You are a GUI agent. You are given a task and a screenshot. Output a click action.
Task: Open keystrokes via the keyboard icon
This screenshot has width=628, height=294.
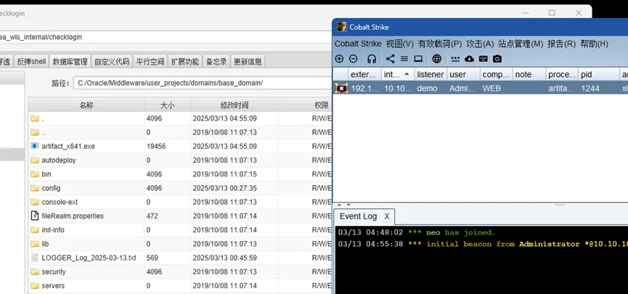[x=483, y=59]
